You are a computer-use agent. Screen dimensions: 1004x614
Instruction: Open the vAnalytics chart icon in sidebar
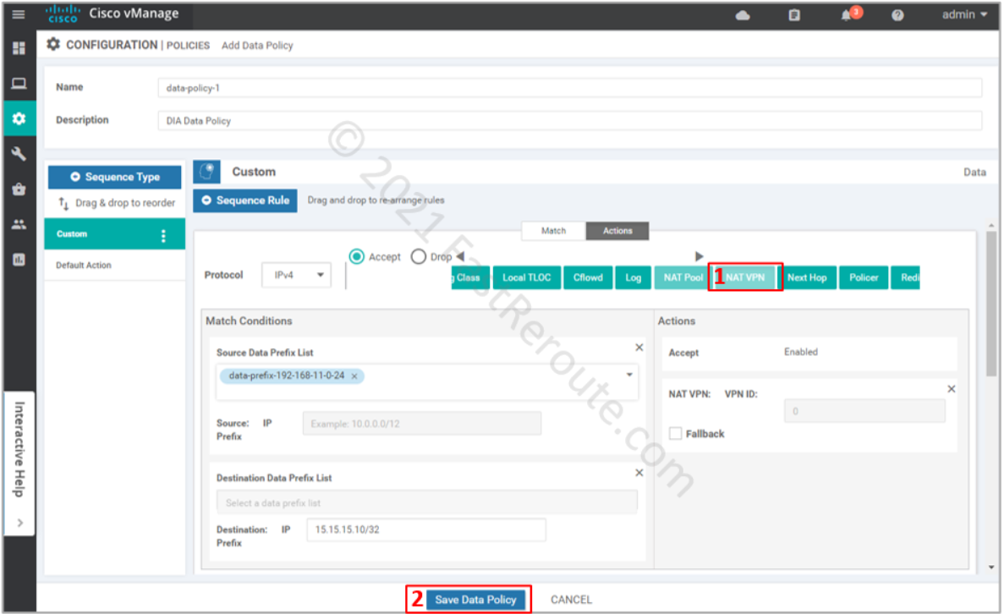coord(17,258)
